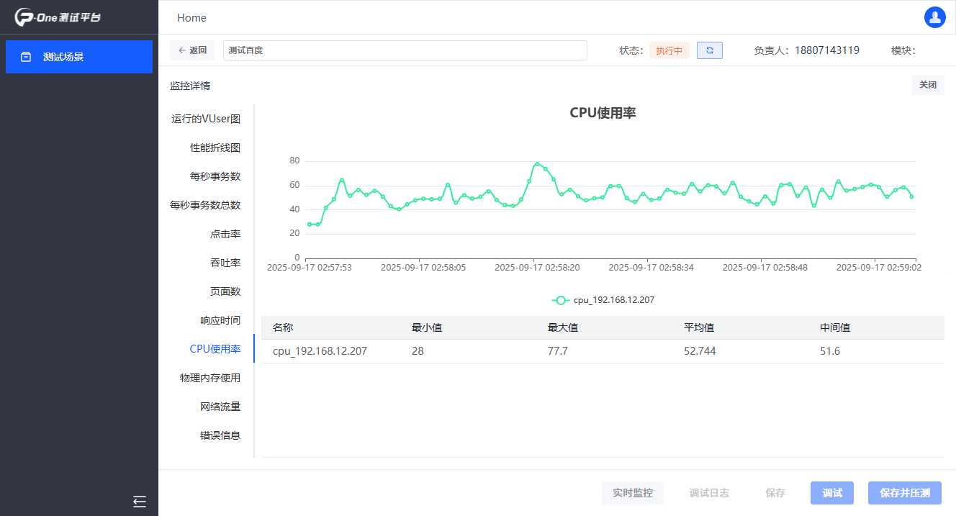Viewport: 956px width, 516px height.
Task: Open the user avatar profile icon
Action: 934,17
